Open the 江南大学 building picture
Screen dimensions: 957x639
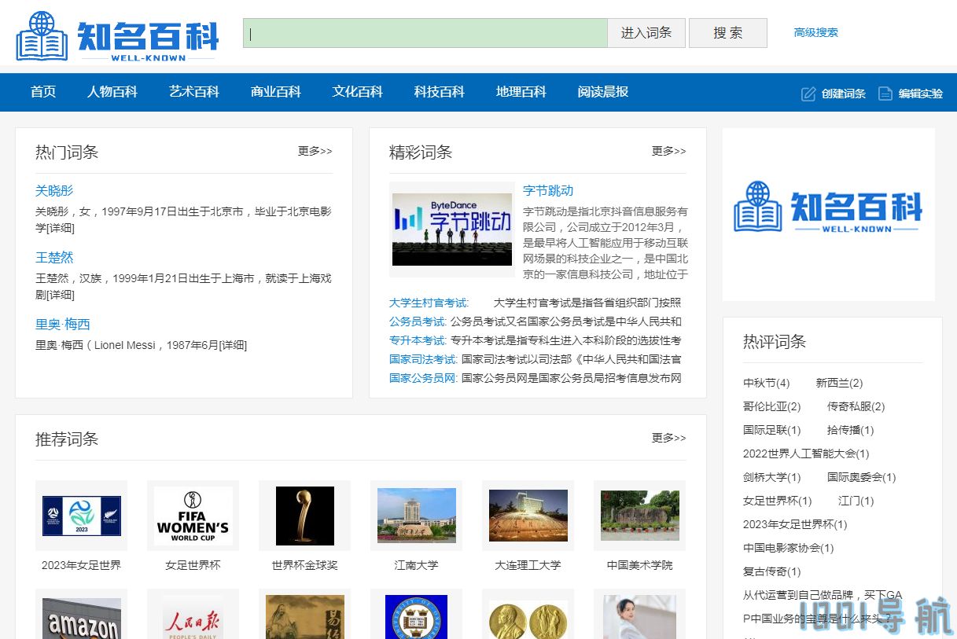pyautogui.click(x=416, y=516)
